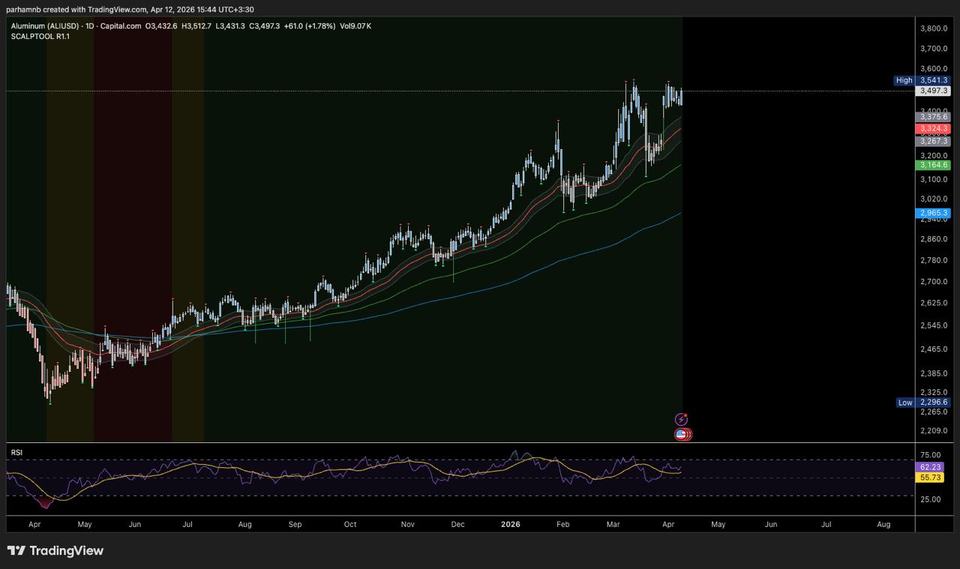
Task: Click the 3,800.0 level on price scale
Action: coord(934,28)
